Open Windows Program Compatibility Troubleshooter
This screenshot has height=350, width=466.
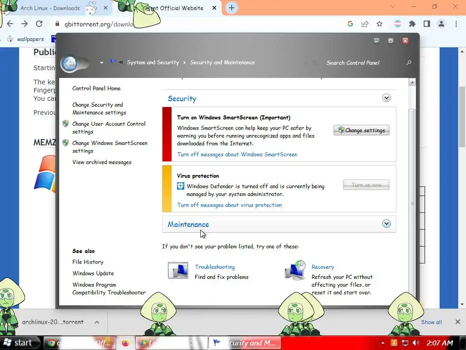point(109,288)
